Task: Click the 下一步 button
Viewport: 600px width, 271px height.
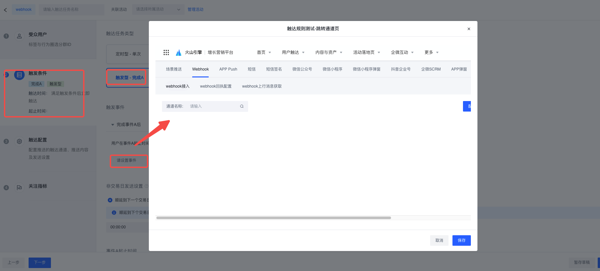Action: tap(40, 262)
